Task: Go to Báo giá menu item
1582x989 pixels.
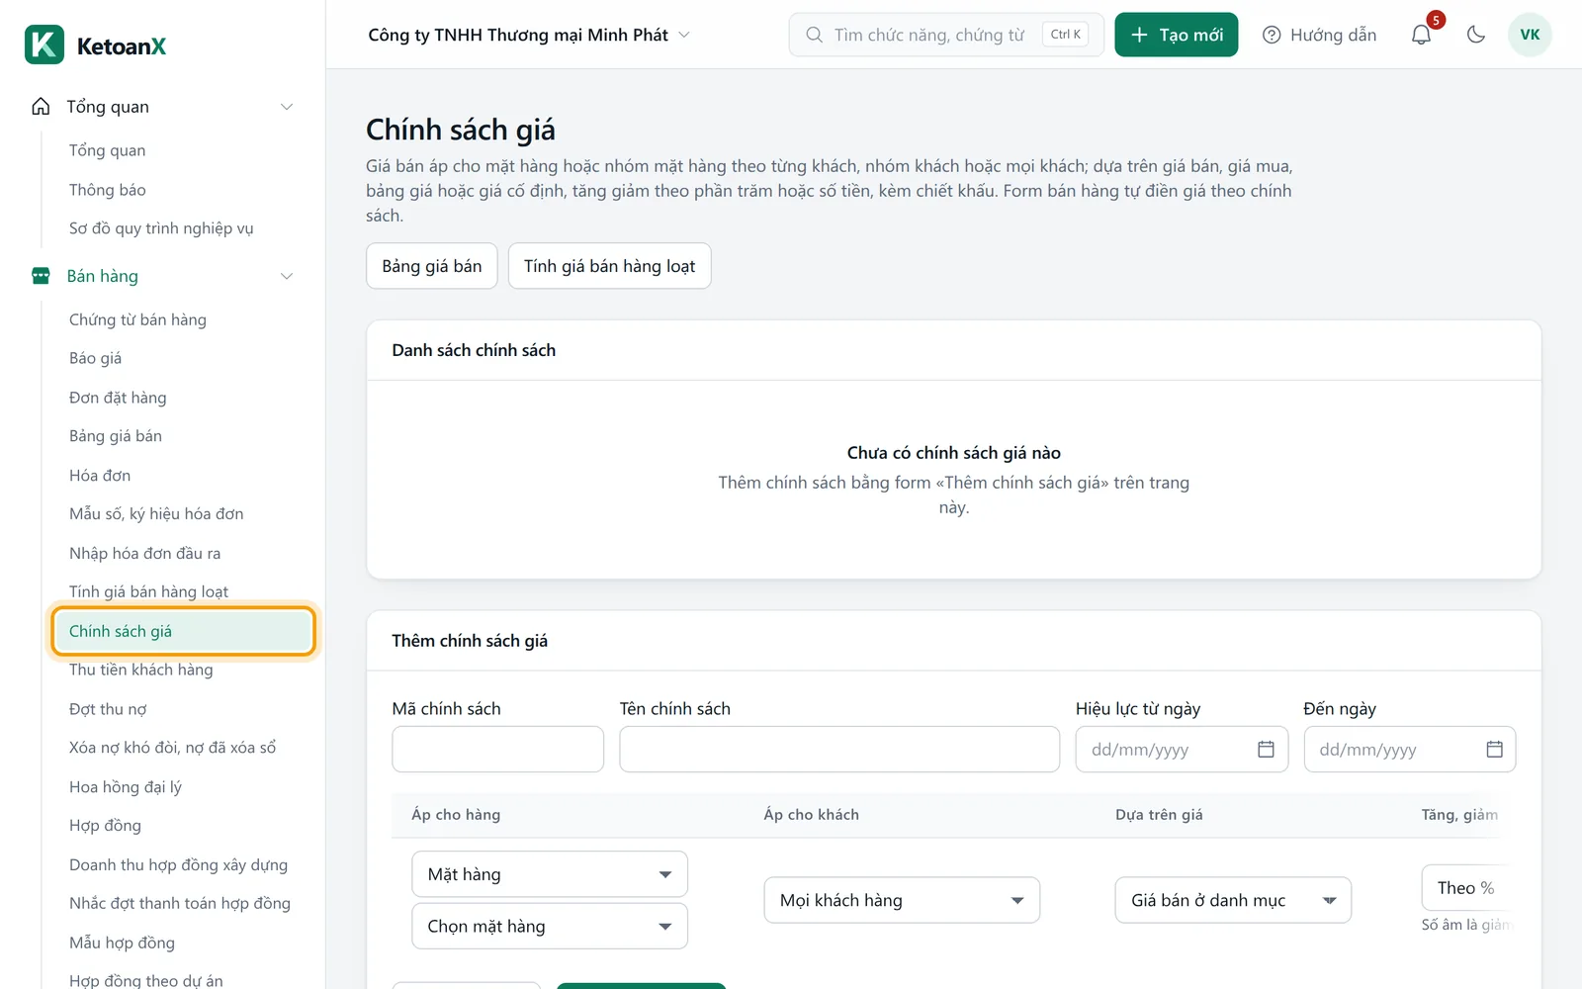Action: (96, 358)
